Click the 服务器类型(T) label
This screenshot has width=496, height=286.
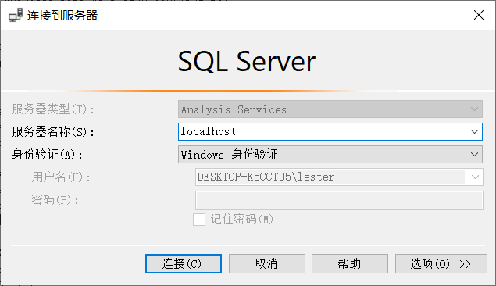tap(53, 109)
